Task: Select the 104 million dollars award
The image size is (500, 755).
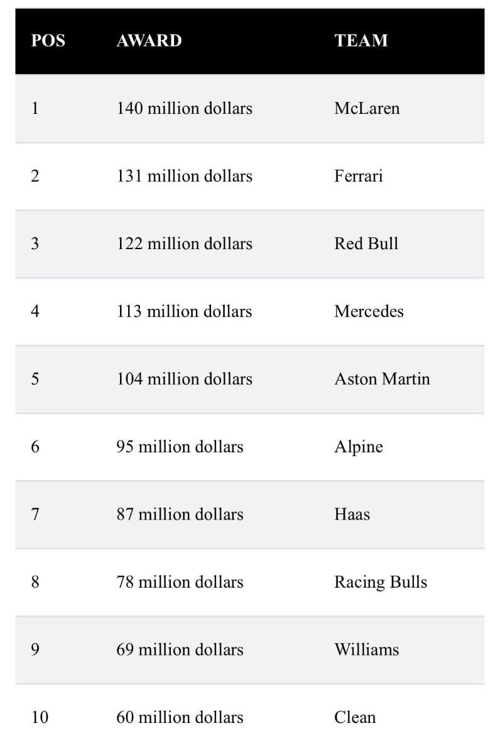Action: (x=184, y=379)
